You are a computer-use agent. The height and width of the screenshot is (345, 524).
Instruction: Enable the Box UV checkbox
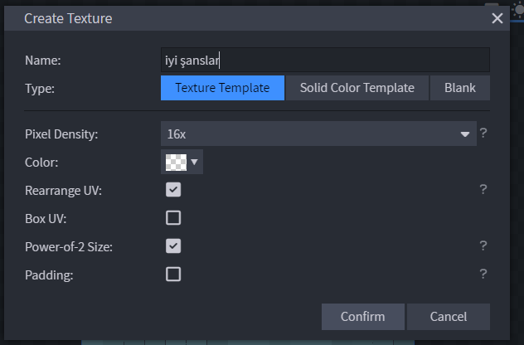click(x=173, y=218)
